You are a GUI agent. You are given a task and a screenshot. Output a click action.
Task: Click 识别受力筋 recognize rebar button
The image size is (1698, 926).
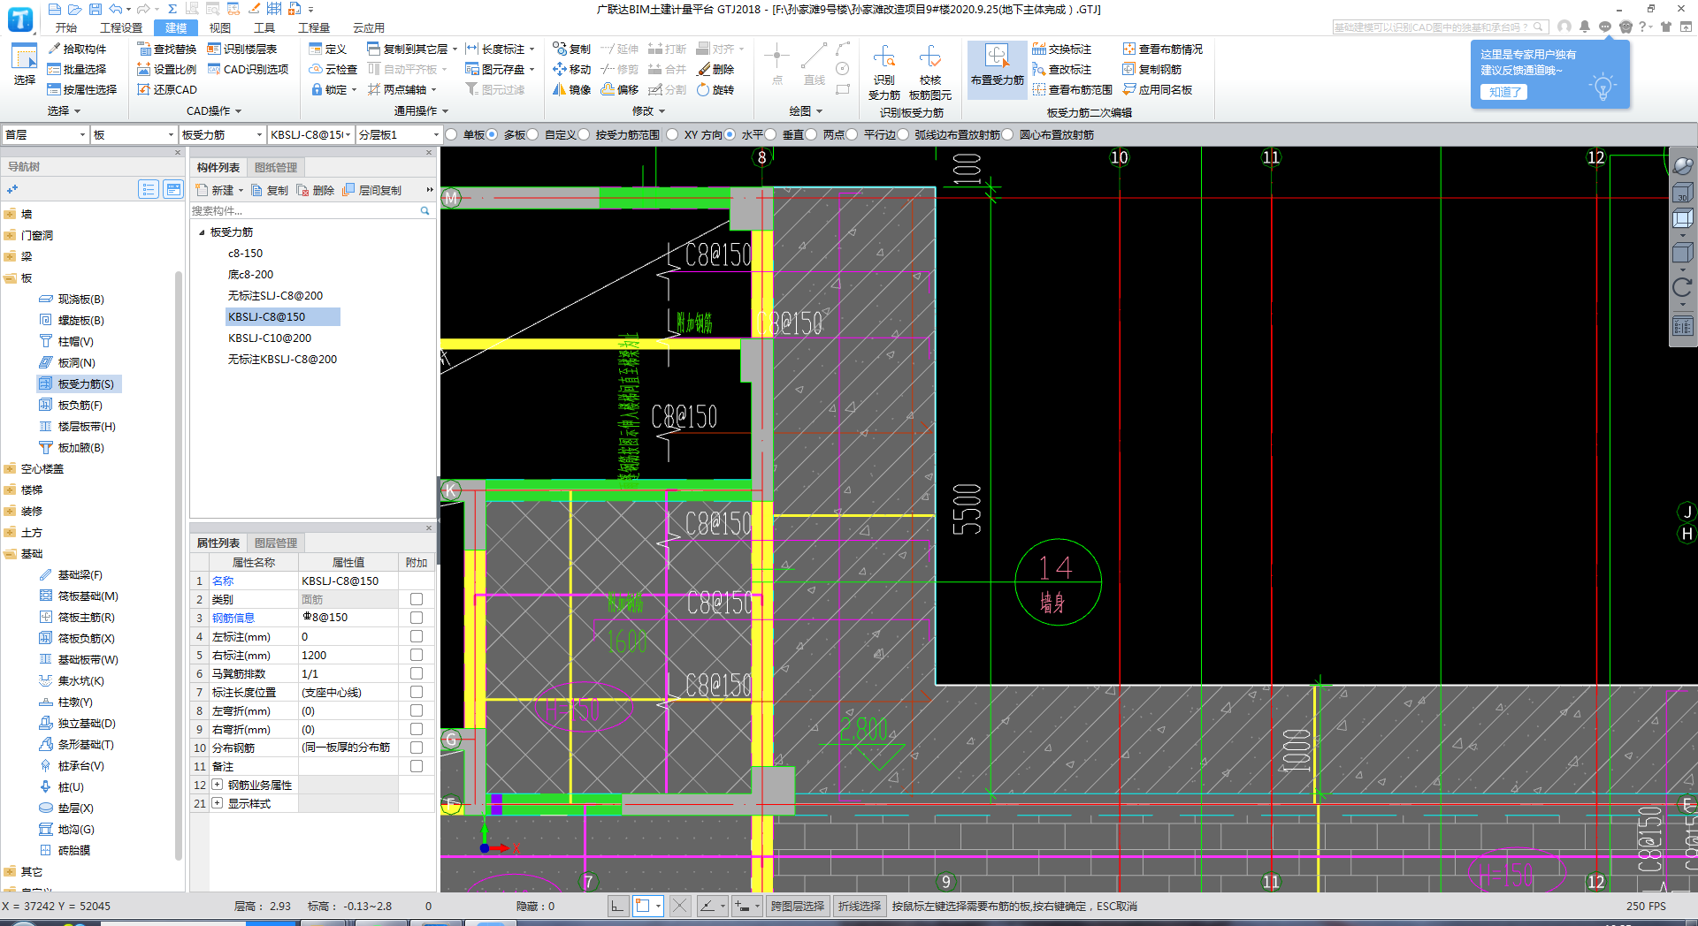click(x=883, y=72)
